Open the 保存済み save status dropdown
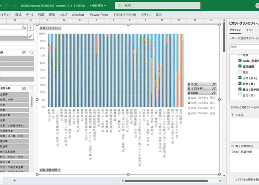Screen dimensions: 259x185 pyautogui.click(x=99, y=6)
